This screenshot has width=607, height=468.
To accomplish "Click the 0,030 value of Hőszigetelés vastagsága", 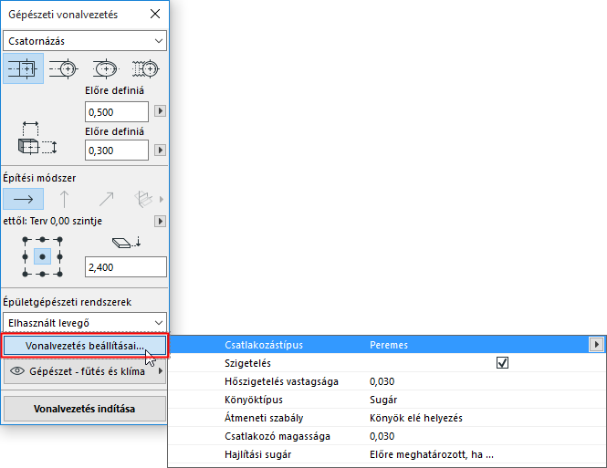I will coord(382,381).
